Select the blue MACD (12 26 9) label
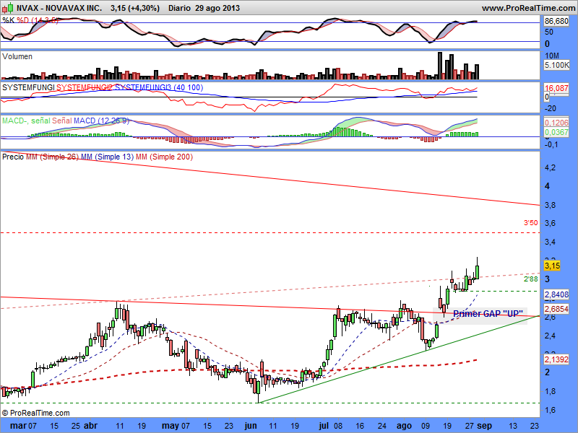578x433 pixels. 101,121
